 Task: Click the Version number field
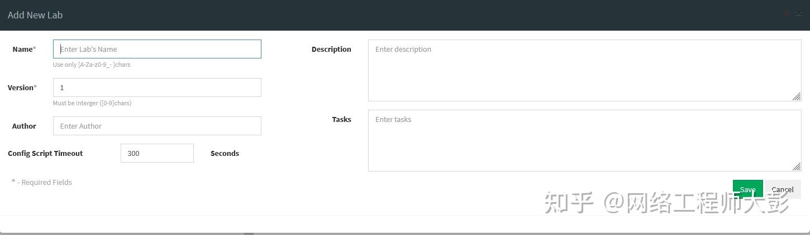(x=157, y=87)
